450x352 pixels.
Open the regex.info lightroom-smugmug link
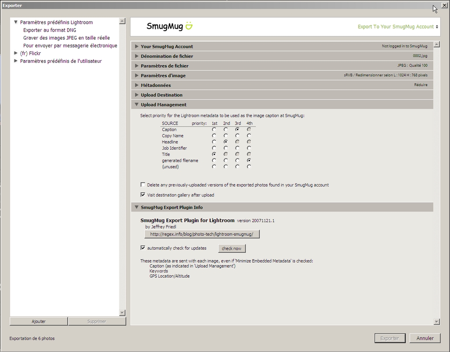(202, 234)
